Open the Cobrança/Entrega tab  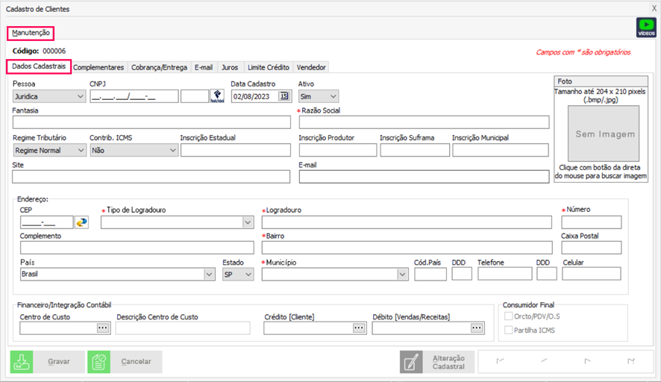[159, 67]
